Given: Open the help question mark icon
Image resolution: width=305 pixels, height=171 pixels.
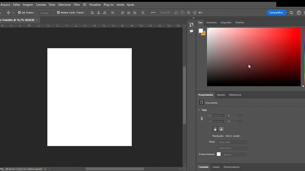Looking at the screenshot, I should point(299,13).
